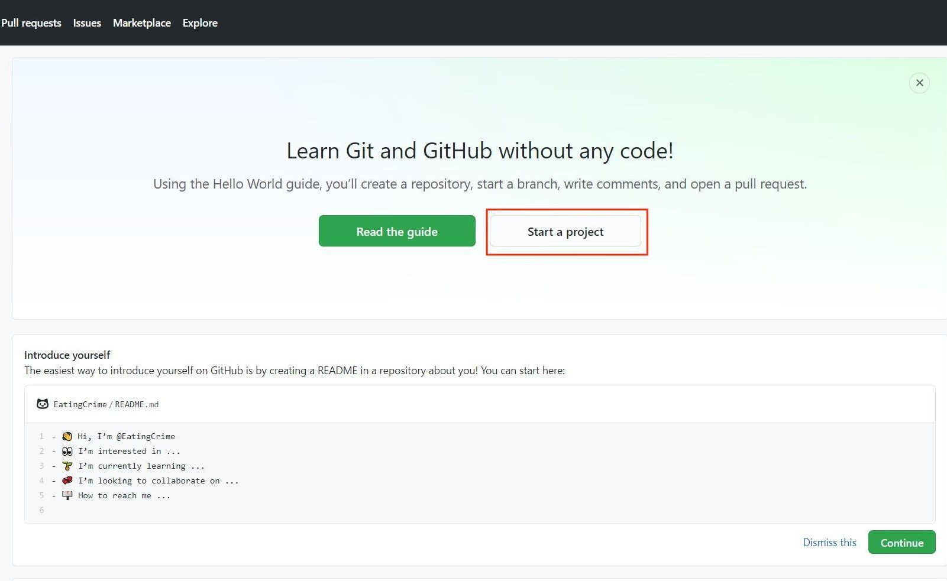Open the Pull requests page
Image resolution: width=947 pixels, height=581 pixels.
click(x=31, y=23)
